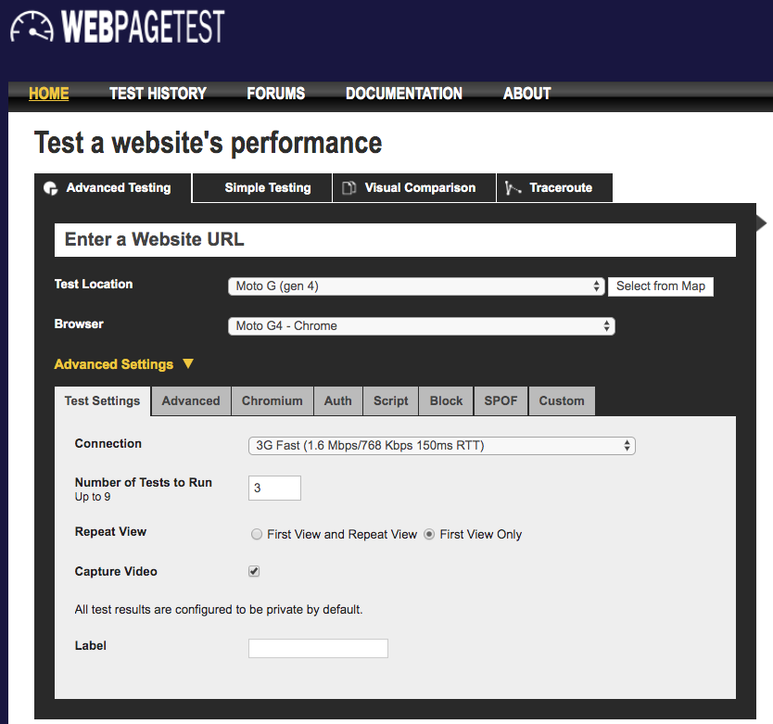Open the Test Location dropdown
This screenshot has height=724, width=773.
(416, 286)
